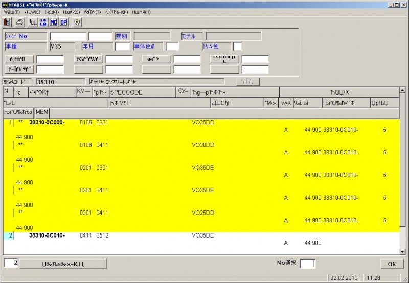Open help via the lightbulb icon

pyautogui.click(x=77, y=22)
